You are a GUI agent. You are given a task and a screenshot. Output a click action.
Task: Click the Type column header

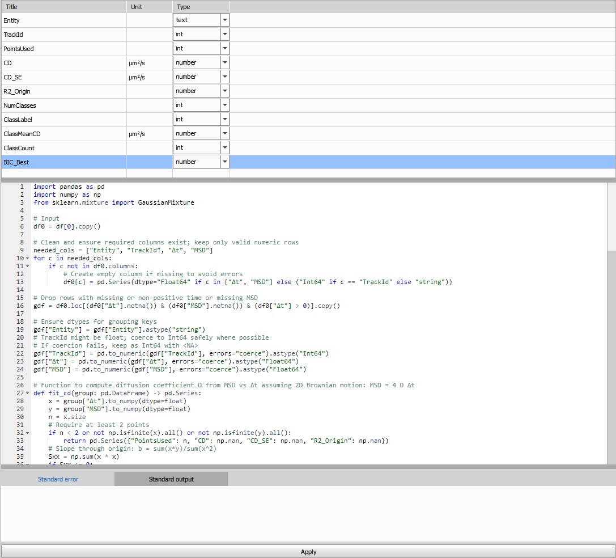click(201, 7)
